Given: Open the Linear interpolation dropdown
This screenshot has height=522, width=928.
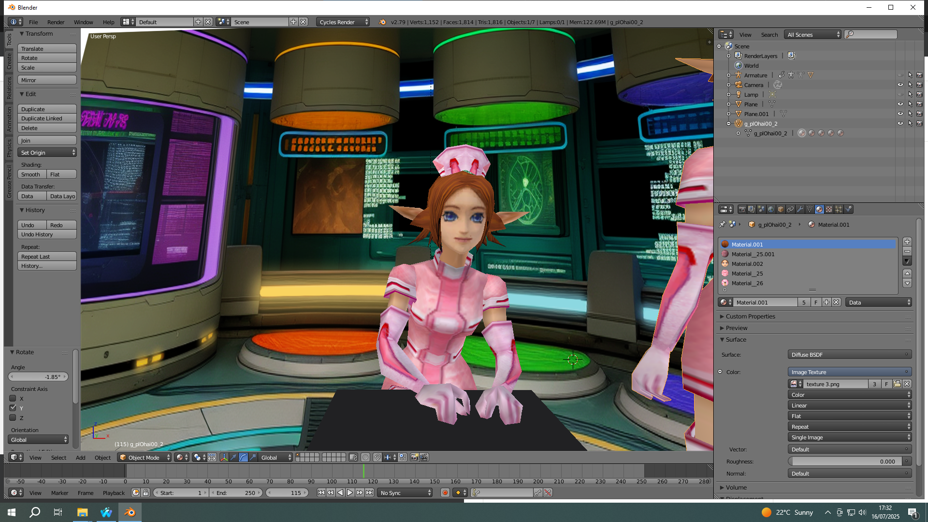Looking at the screenshot, I should 849,406.
